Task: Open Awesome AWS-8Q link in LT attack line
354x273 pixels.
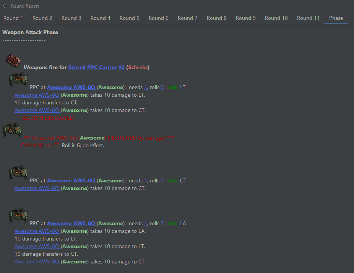Action: click(x=71, y=88)
